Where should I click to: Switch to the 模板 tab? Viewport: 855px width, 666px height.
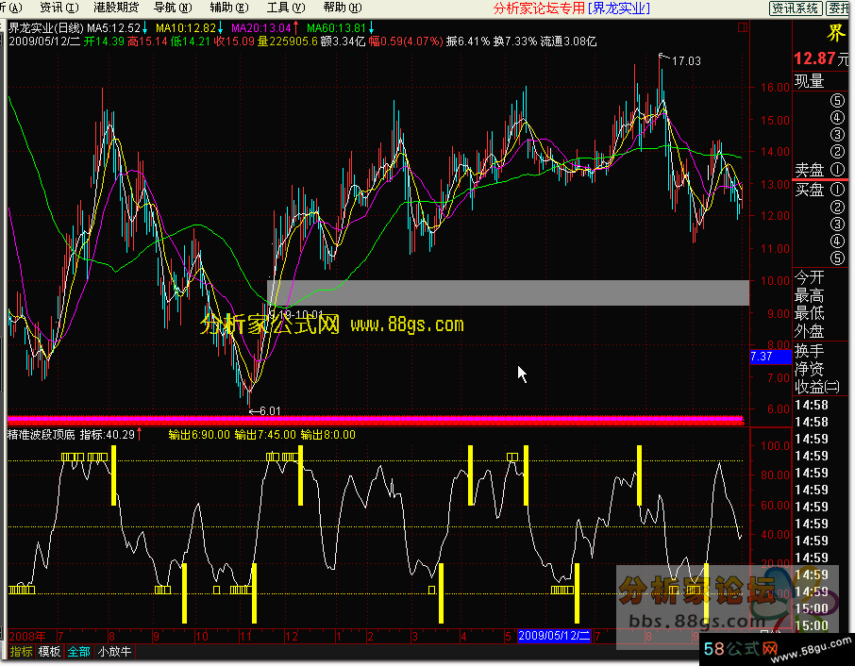50,651
